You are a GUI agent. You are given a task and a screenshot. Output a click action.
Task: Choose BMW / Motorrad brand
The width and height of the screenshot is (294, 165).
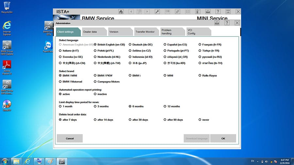pos(71,82)
